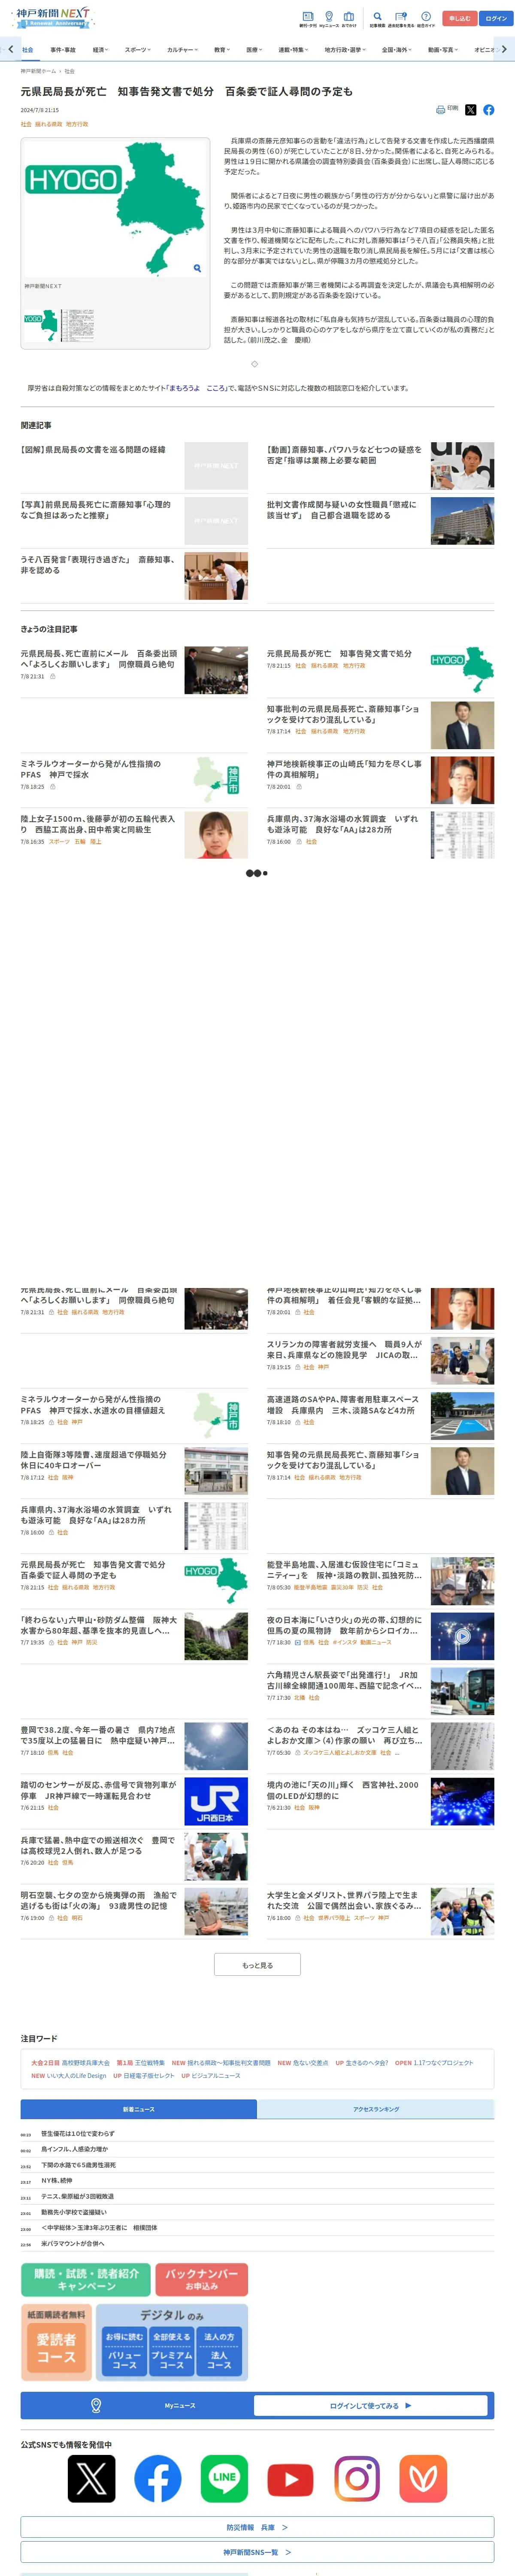515x2576 pixels.
Task: Open 過去記事を見る header icon
Action: (x=401, y=18)
